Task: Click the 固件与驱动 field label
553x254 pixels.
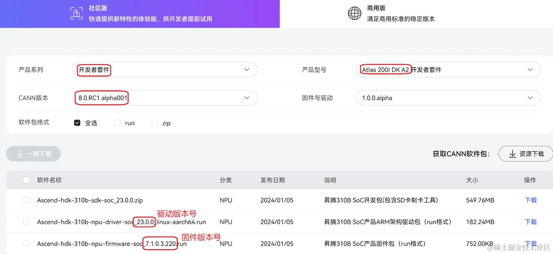Action: point(317,98)
